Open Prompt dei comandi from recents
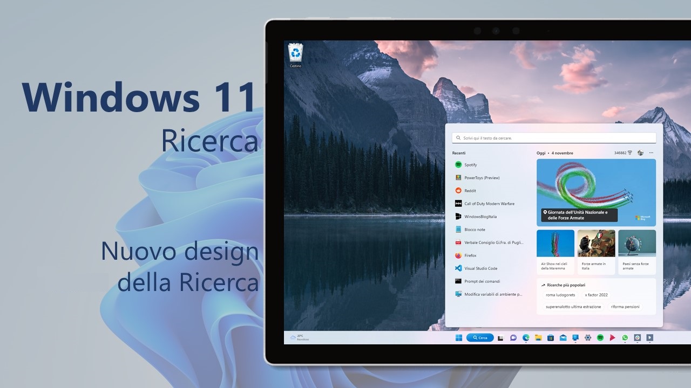691x388 pixels. (x=488, y=281)
